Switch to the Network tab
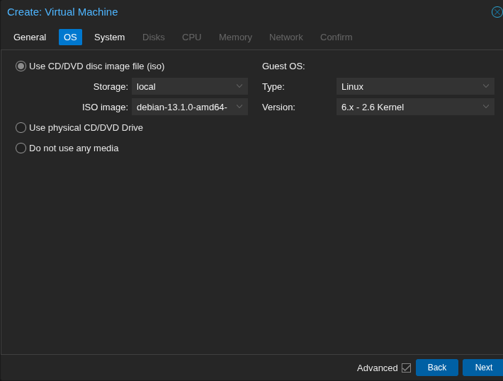 tap(286, 37)
